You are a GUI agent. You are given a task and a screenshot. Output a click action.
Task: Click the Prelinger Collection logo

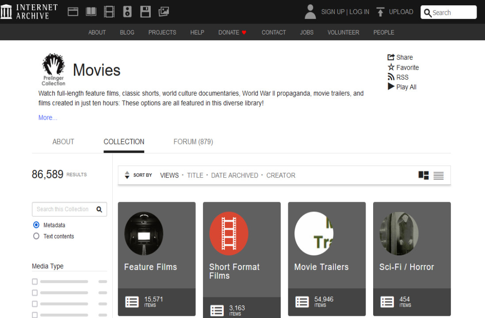click(53, 69)
